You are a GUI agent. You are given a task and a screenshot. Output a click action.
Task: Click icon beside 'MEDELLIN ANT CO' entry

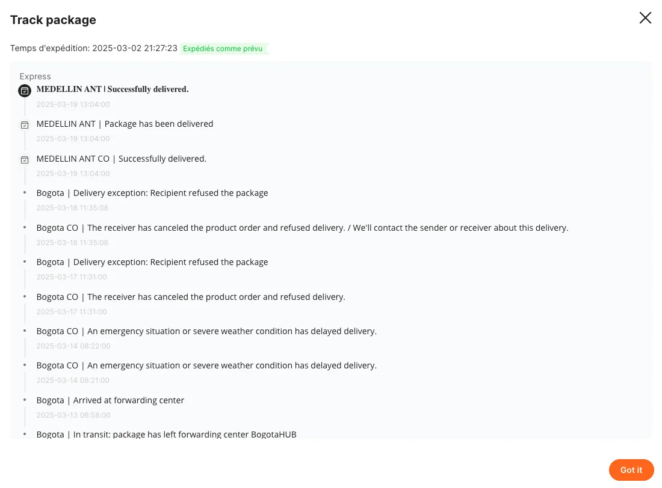tap(25, 160)
